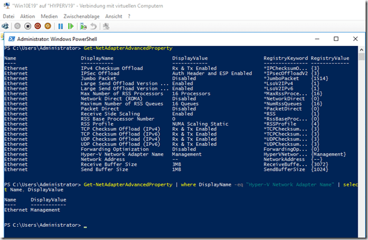The image size is (368, 240).
Task: Click 'Receive Buffer Size' entry
Action: [x=109, y=164]
